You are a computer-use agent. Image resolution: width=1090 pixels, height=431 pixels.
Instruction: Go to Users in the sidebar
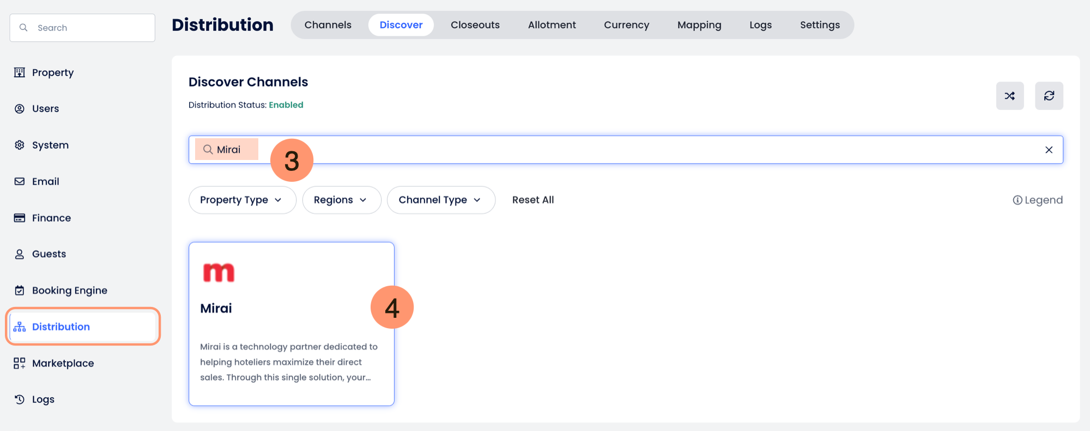[45, 109]
